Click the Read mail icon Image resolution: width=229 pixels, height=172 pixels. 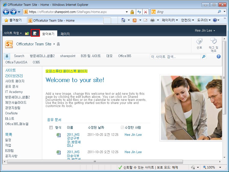(x=145, y=20)
